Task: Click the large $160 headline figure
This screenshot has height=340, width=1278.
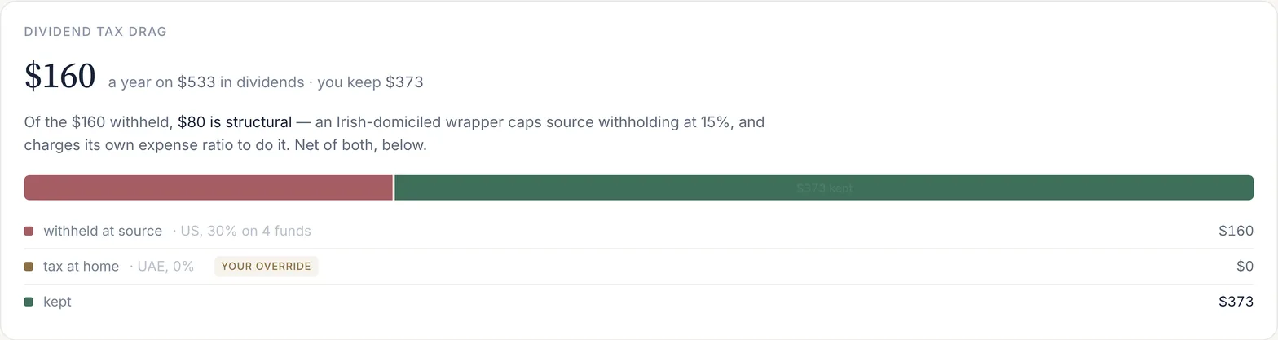Action: pyautogui.click(x=60, y=76)
